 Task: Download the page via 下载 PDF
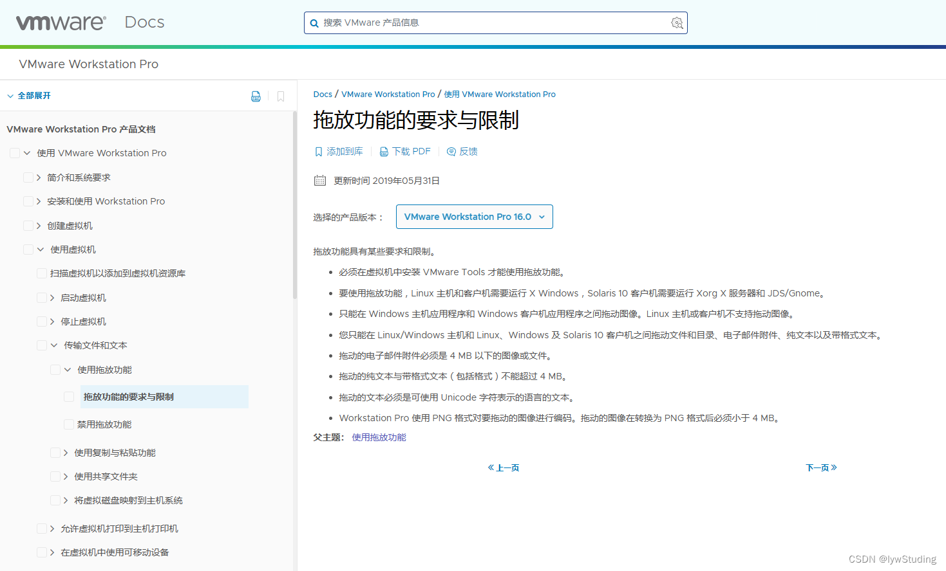(405, 152)
